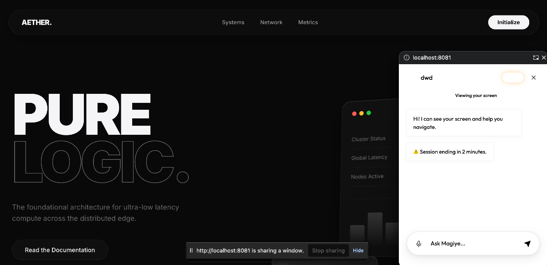This screenshot has width=547, height=265.
Task: Click the back-to-tab icon in popup title bar
Action: tap(536, 58)
